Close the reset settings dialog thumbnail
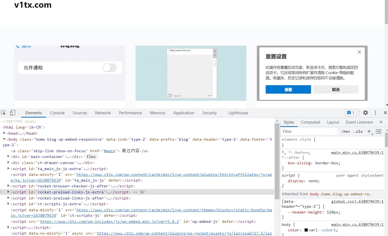Image resolution: width=388 pixels, height=236 pixels. coord(359,52)
